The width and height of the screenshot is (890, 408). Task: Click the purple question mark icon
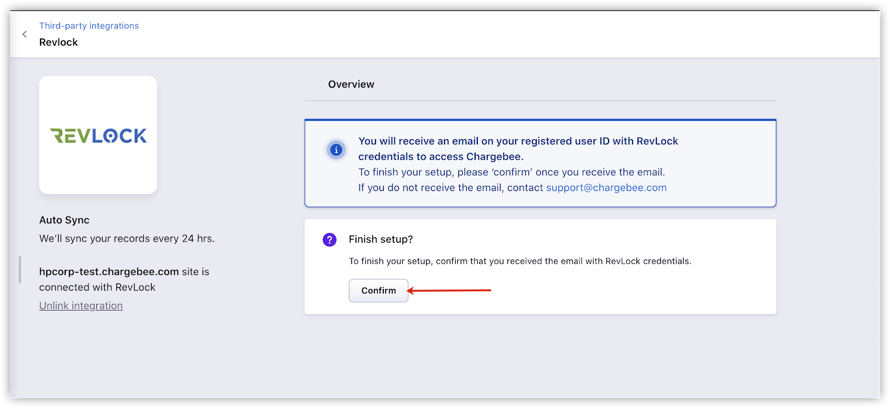point(329,239)
